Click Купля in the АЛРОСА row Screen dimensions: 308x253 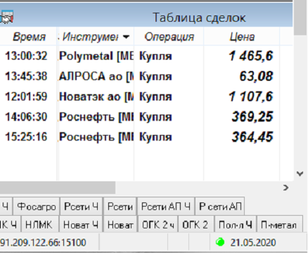point(155,77)
